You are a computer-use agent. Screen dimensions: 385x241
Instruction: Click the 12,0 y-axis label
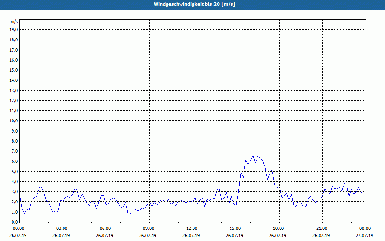click(13, 101)
